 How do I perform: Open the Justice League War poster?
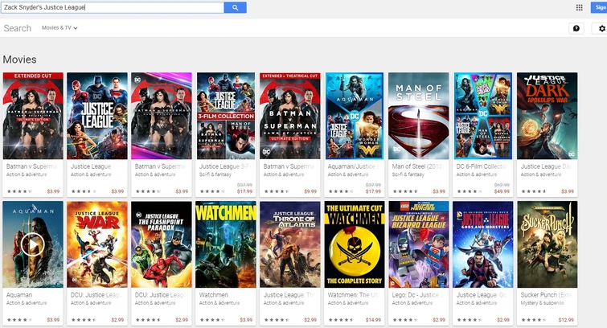(96, 244)
